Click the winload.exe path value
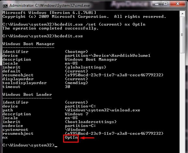 point(102,110)
